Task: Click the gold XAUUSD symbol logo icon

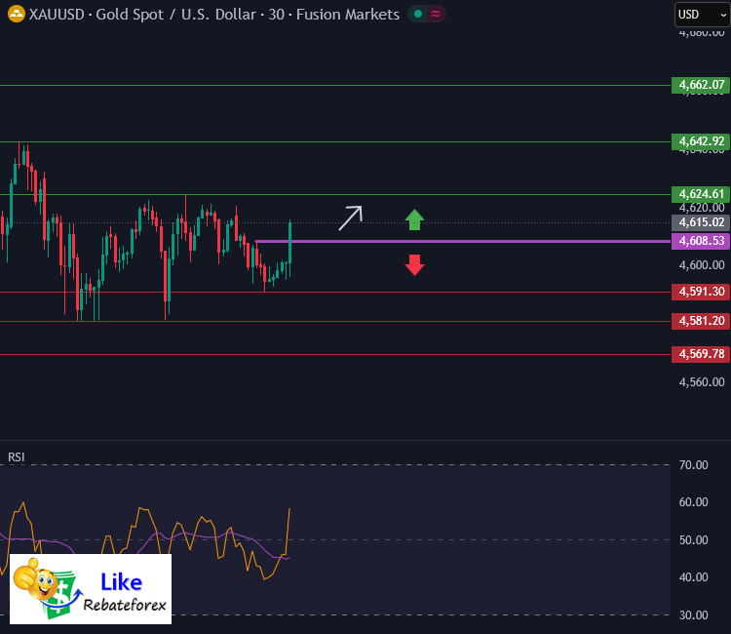Action: (x=17, y=14)
